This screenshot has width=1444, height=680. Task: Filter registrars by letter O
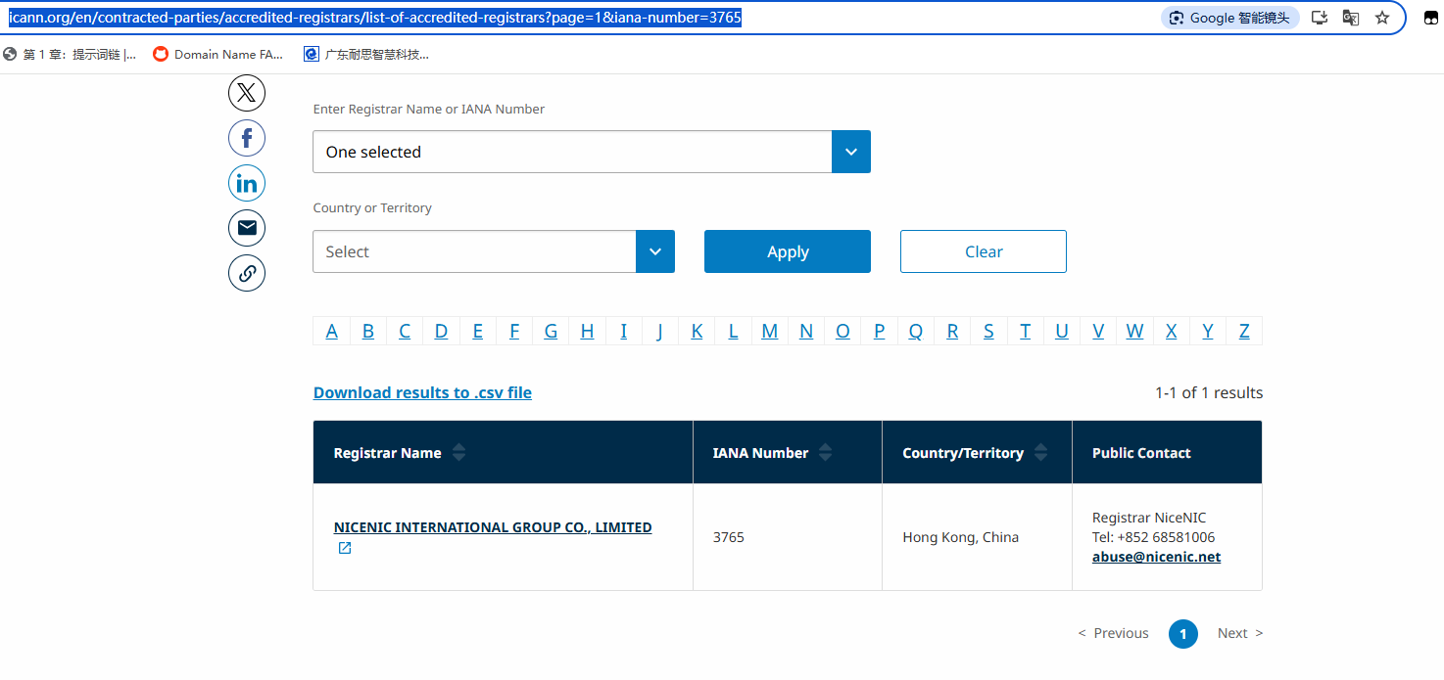point(842,331)
